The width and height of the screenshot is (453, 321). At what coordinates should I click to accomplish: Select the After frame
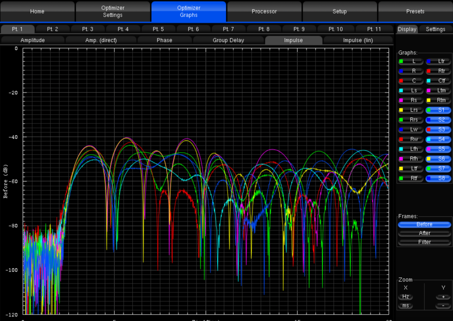[x=424, y=233]
